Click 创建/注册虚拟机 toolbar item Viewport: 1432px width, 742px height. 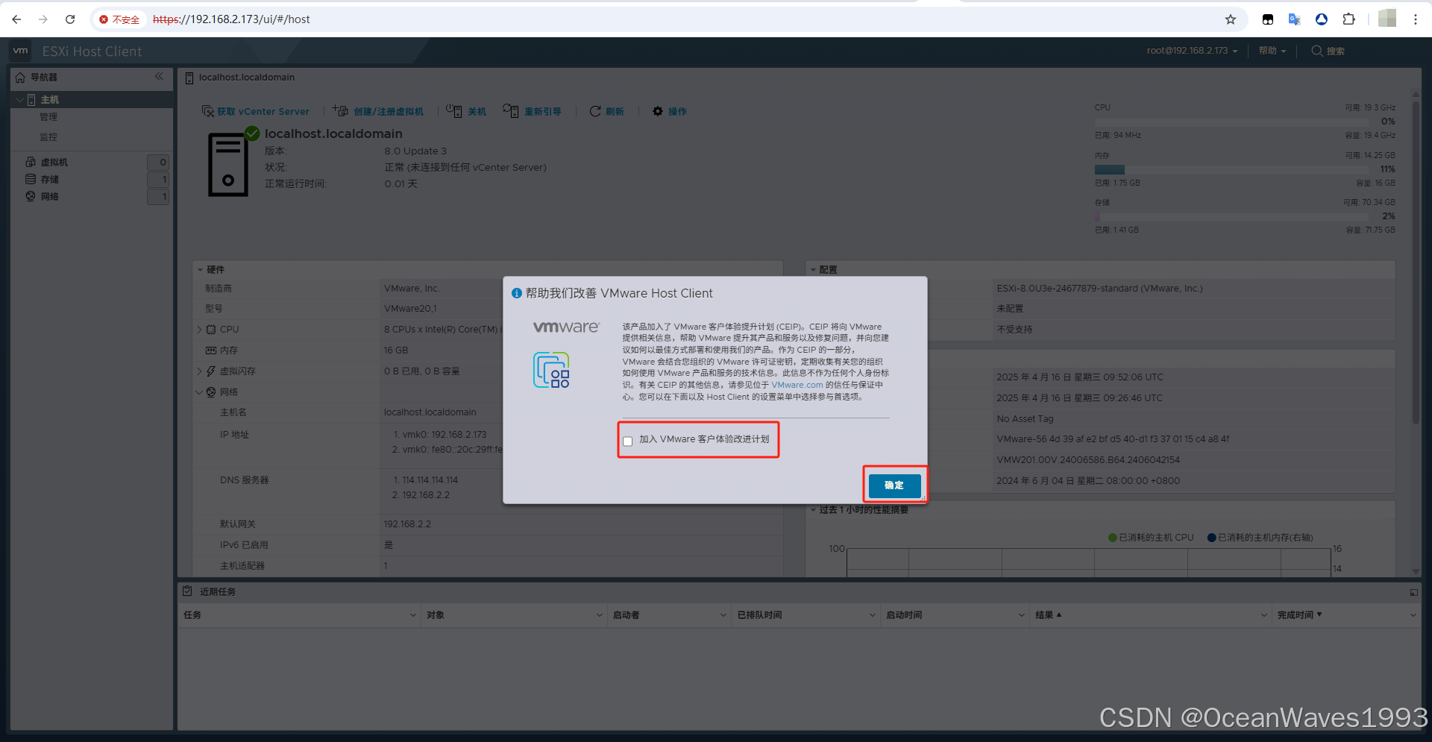tap(378, 111)
